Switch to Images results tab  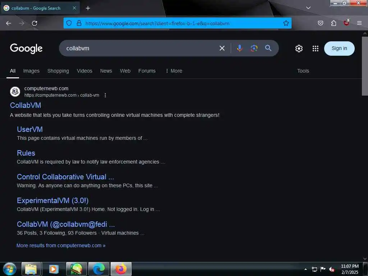(31, 71)
